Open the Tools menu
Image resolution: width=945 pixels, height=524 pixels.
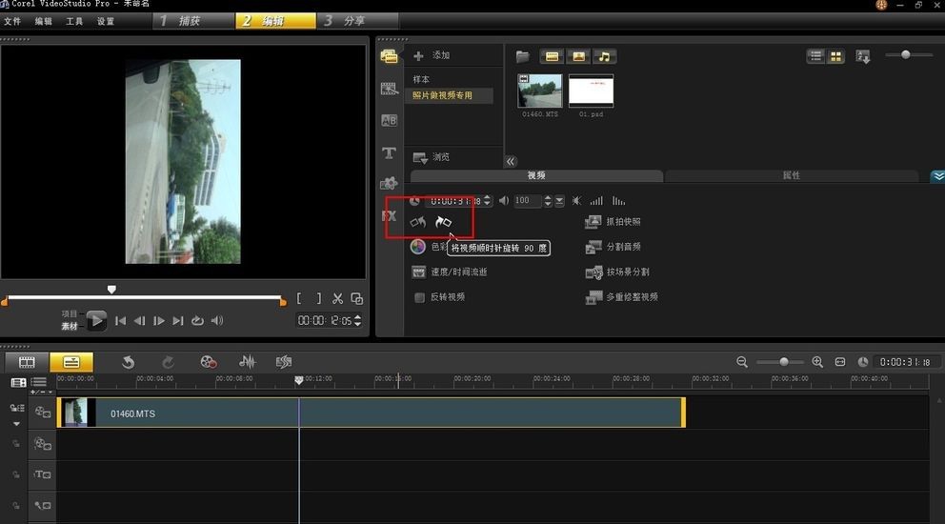(74, 21)
